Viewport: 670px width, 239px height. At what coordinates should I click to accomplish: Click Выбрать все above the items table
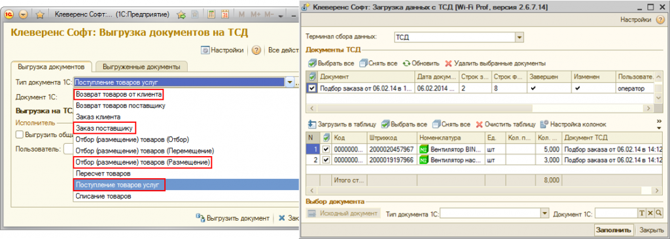(x=404, y=125)
